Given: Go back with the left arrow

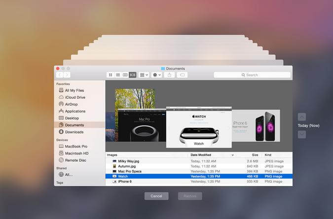Looking at the screenshot, I should 60,75.
